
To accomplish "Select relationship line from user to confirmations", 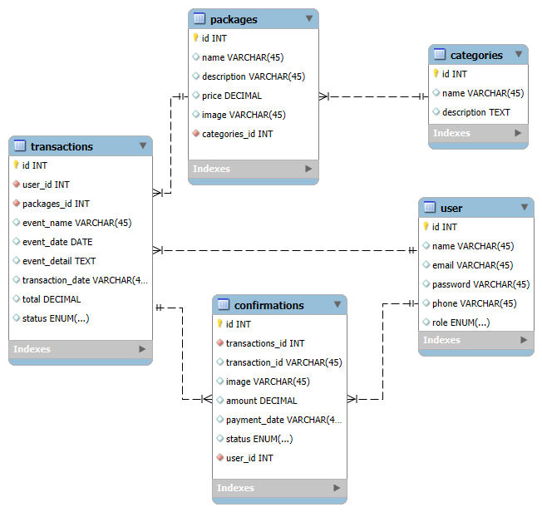I will 382,352.
